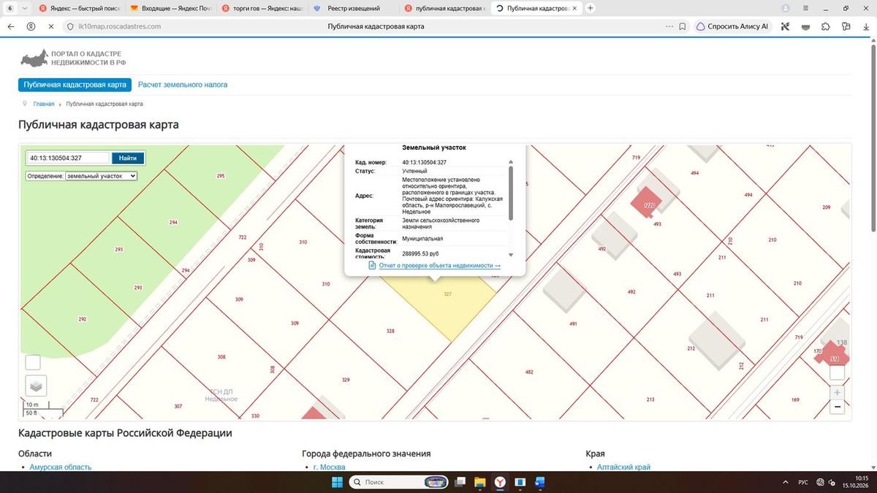The width and height of the screenshot is (877, 493).
Task: Click the cadastre portal logo
Action: tap(72, 58)
